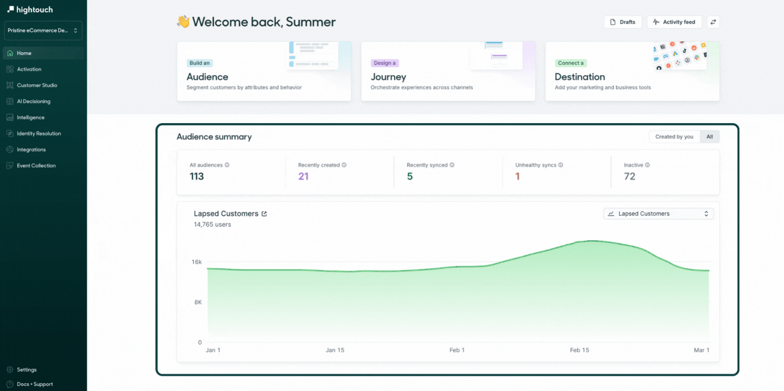Expand the Pristine eCommerce workspace switcher
784x391 pixels.
[x=43, y=30]
